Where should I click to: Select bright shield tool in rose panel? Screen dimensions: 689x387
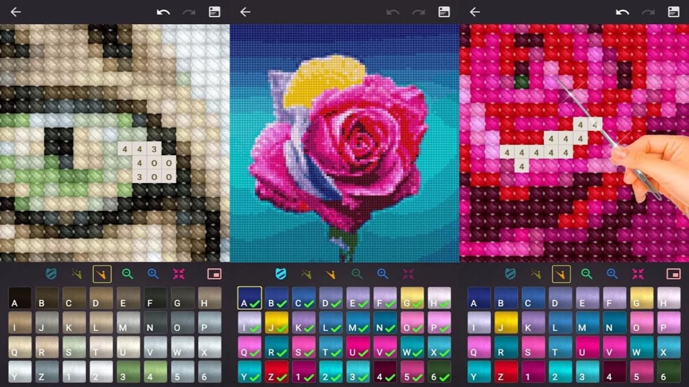(x=281, y=274)
